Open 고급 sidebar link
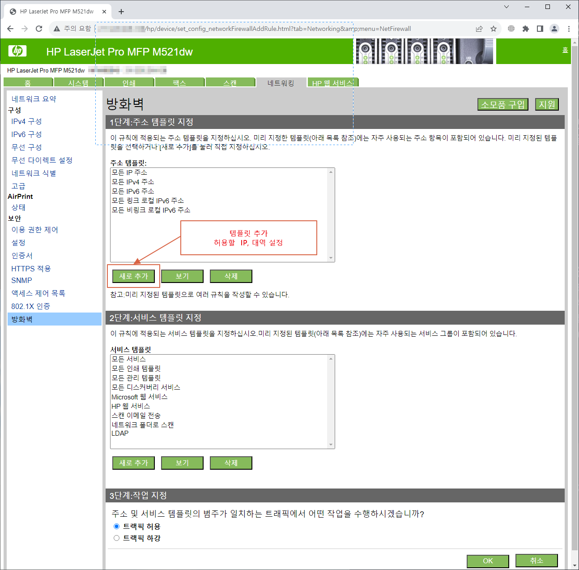This screenshot has height=570, width=579. tap(18, 186)
